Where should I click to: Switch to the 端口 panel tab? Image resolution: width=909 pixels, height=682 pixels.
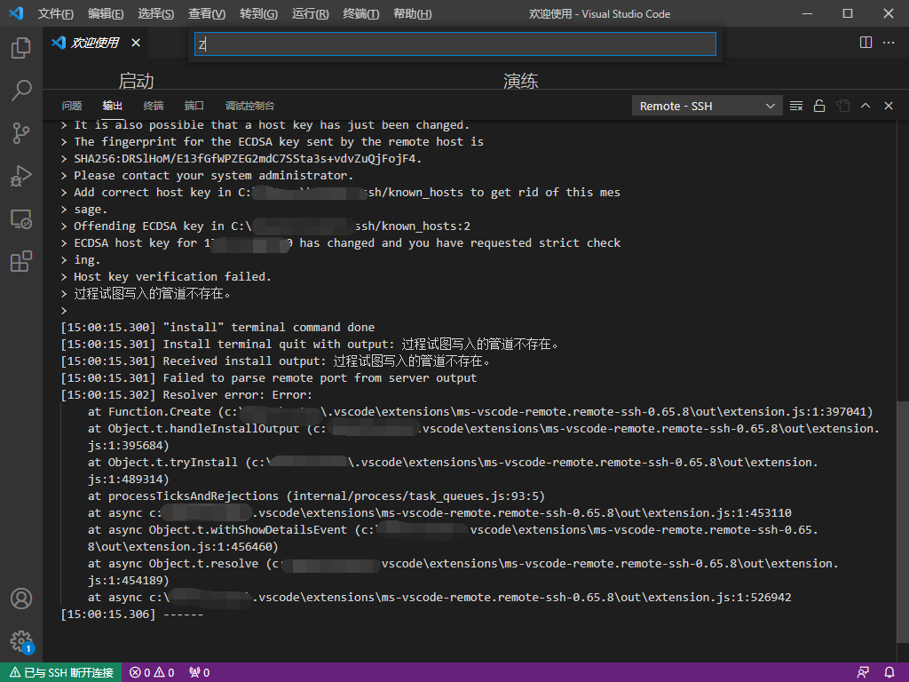pos(194,106)
